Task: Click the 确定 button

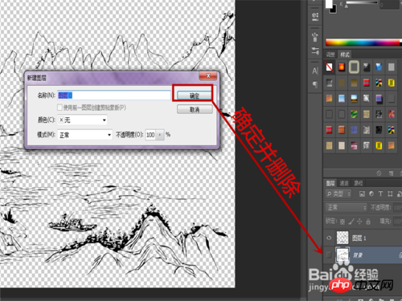Action: click(195, 96)
